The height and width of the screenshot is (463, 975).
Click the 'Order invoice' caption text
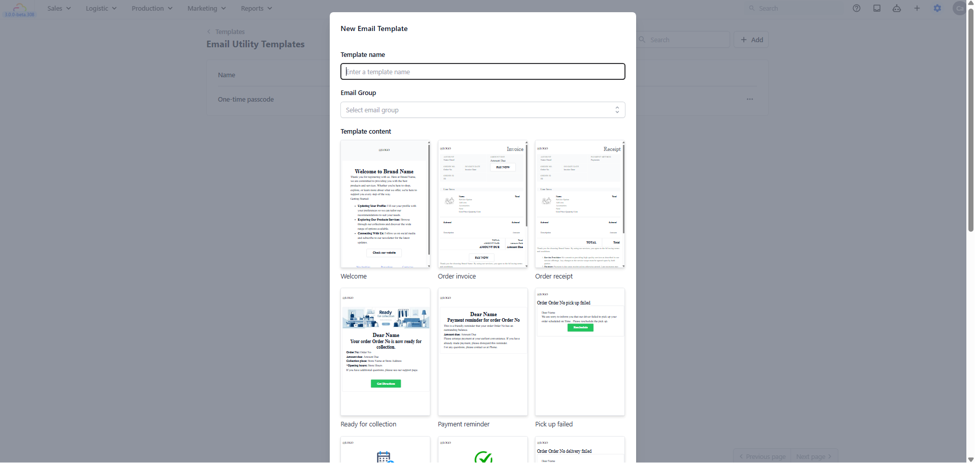457,276
